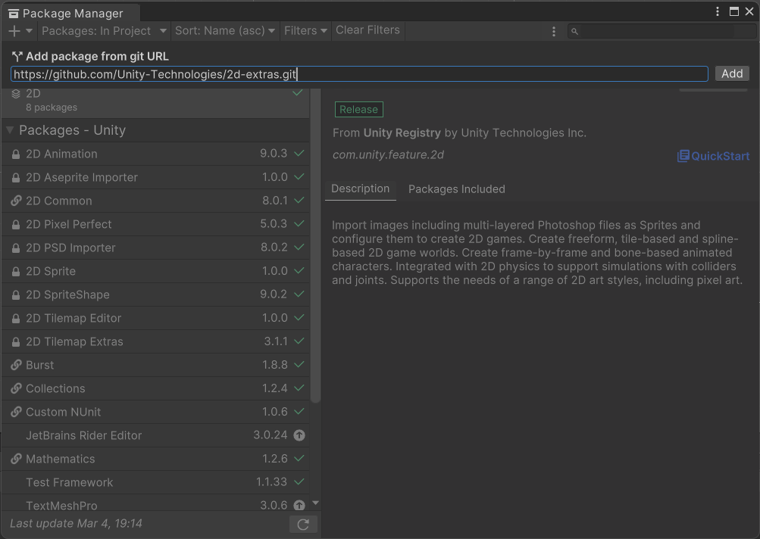
Task: Click the lock icon beside 2D Aseprite Importer
Action: pyautogui.click(x=16, y=178)
